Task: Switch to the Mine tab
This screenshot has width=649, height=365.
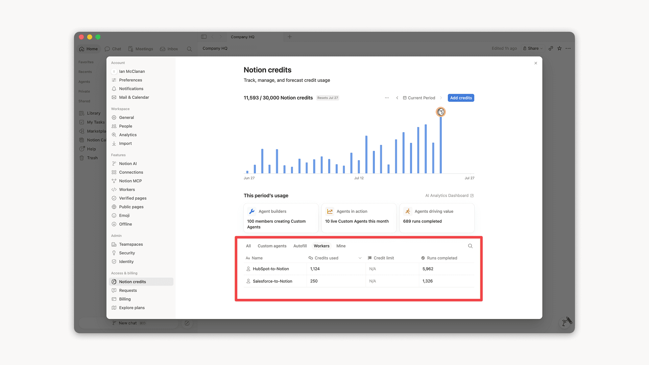Action: pyautogui.click(x=341, y=246)
